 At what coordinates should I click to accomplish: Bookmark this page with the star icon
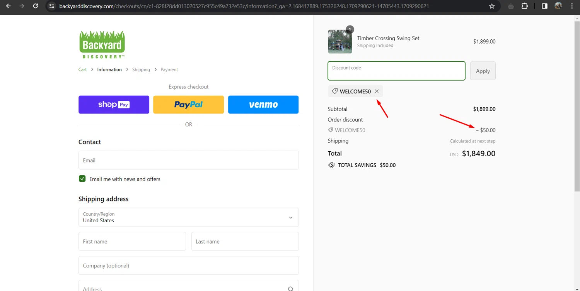[x=492, y=6]
